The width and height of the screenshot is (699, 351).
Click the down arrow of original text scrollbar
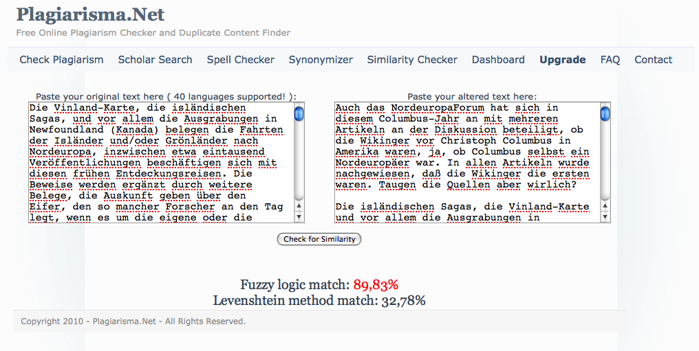coord(299,217)
